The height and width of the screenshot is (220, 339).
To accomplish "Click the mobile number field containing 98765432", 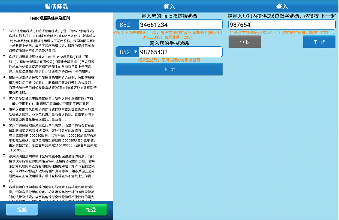I will point(181,52).
